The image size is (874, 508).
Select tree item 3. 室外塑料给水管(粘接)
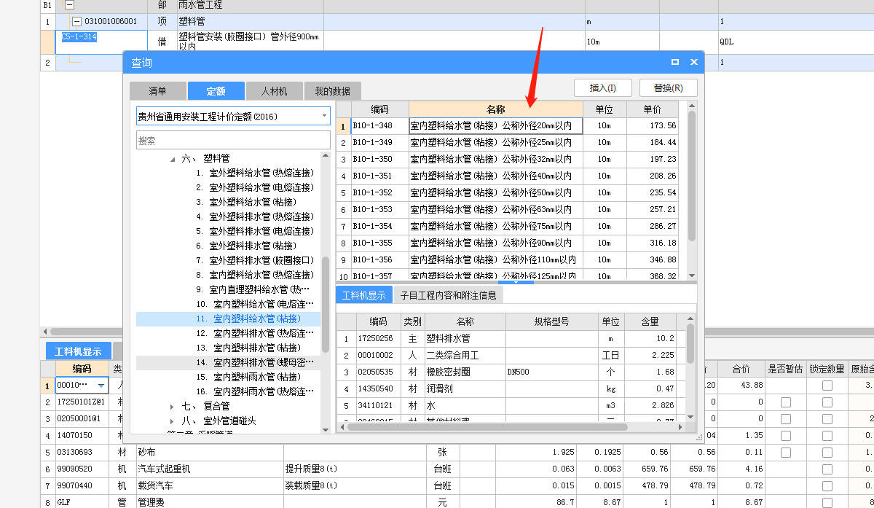pos(246,202)
